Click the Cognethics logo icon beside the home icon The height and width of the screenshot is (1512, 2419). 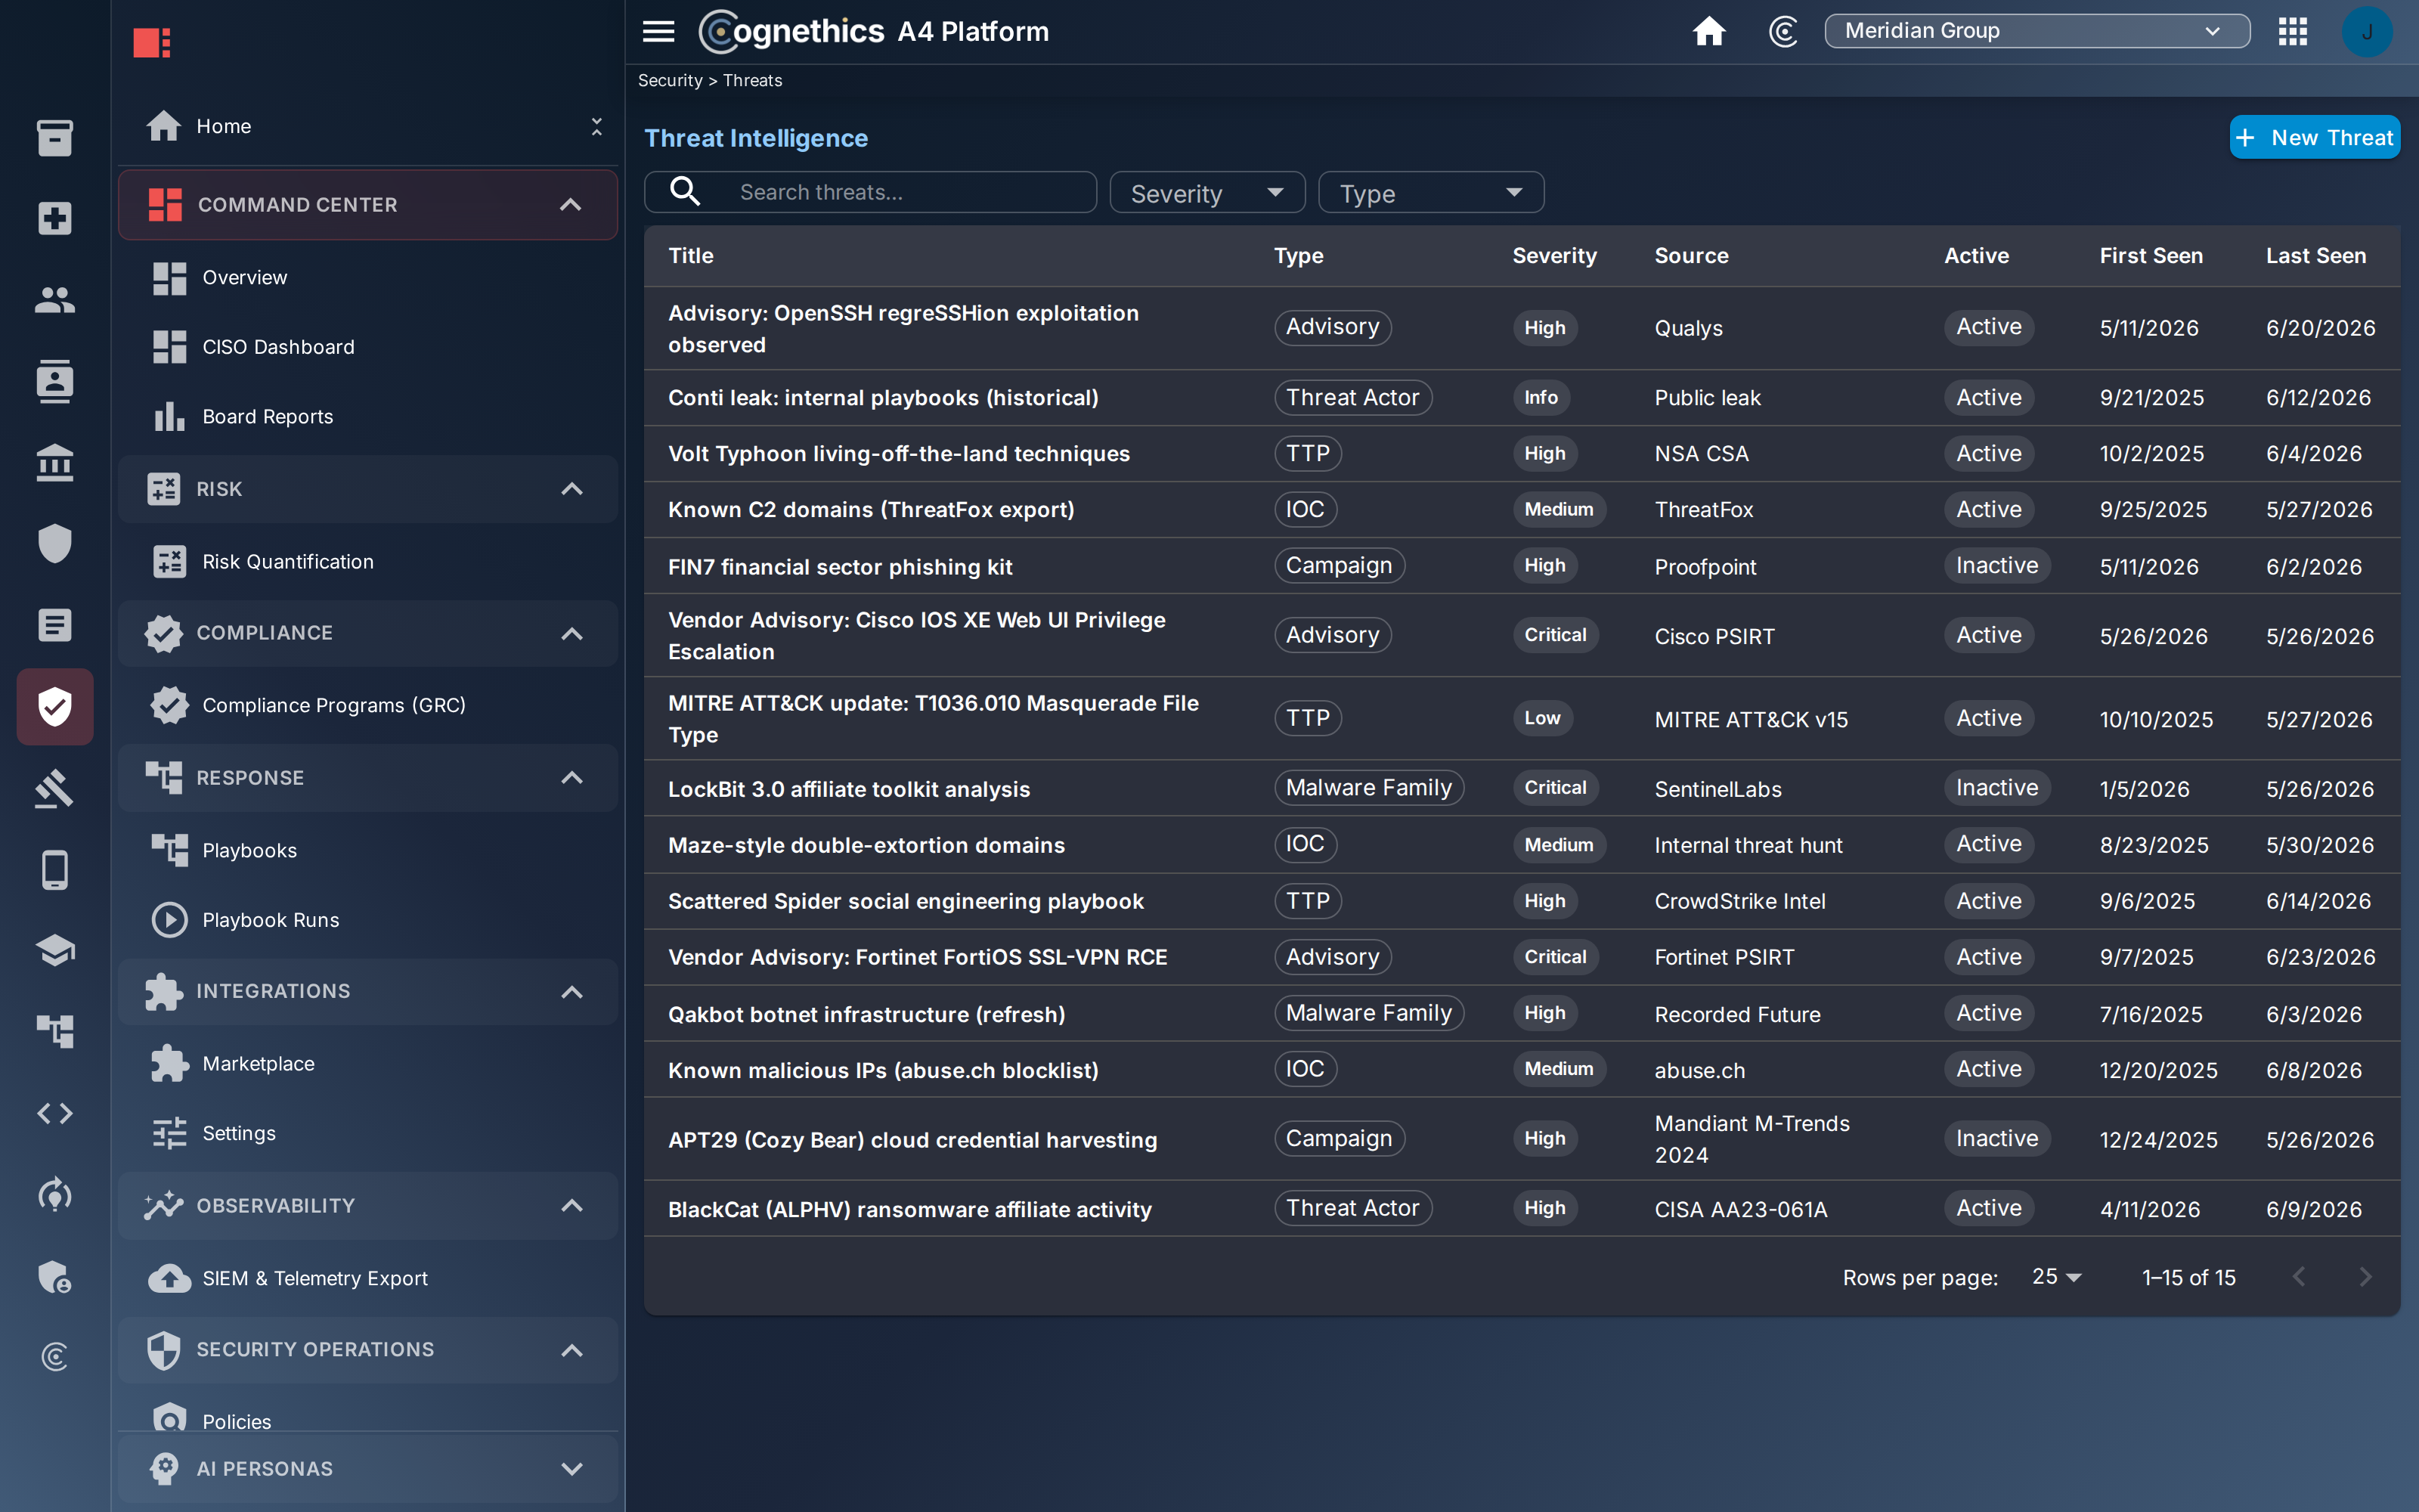[x=1783, y=31]
